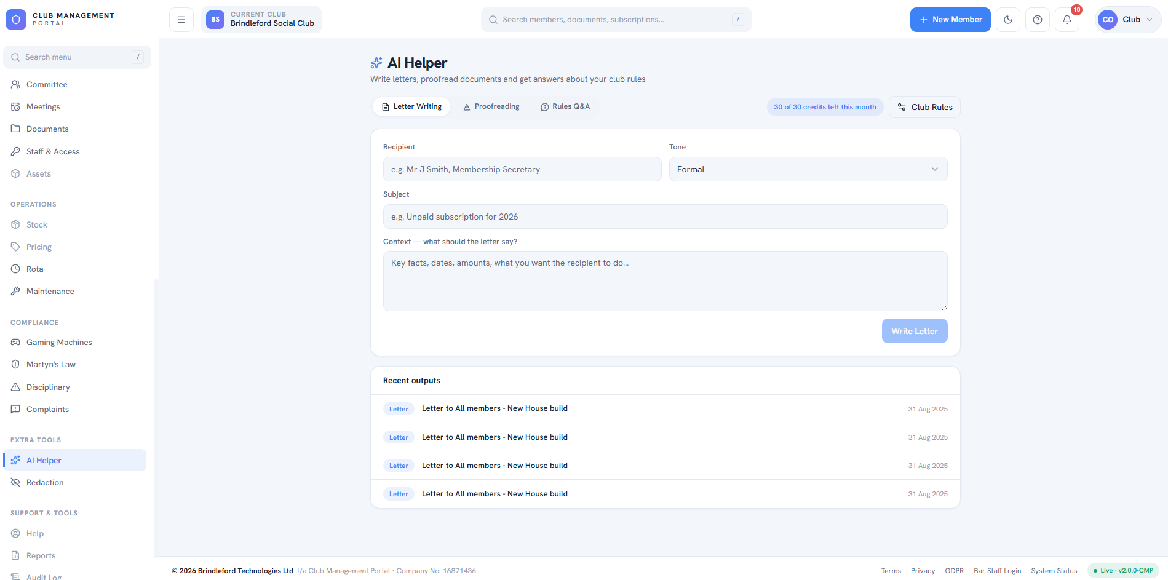Open the last recent letter output
Viewport: 1168px width, 580px height.
665,494
